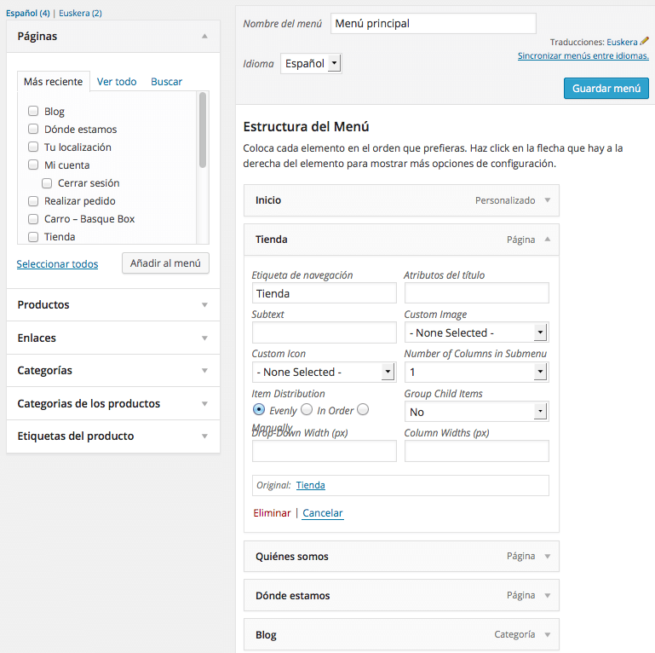Expand the Dónde estamos menu item arrow

click(547, 596)
